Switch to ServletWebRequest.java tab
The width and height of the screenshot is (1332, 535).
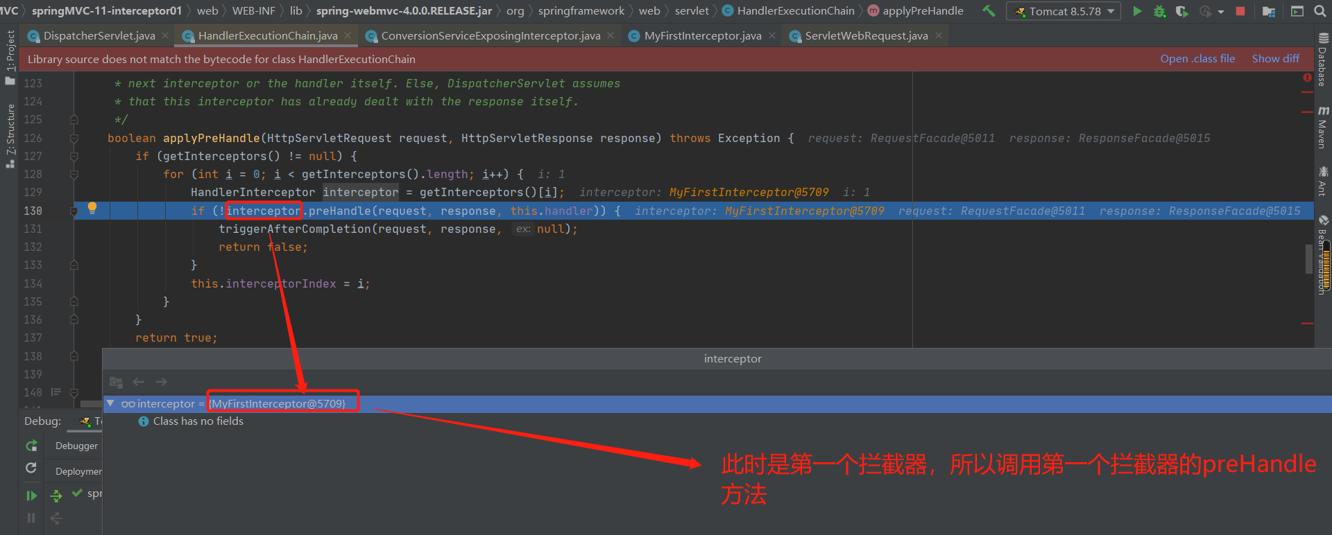pyautogui.click(x=866, y=35)
